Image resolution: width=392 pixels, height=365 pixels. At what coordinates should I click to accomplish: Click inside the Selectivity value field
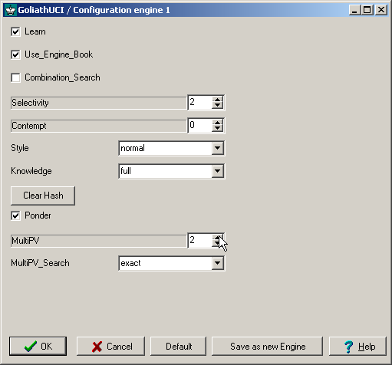tap(200, 103)
